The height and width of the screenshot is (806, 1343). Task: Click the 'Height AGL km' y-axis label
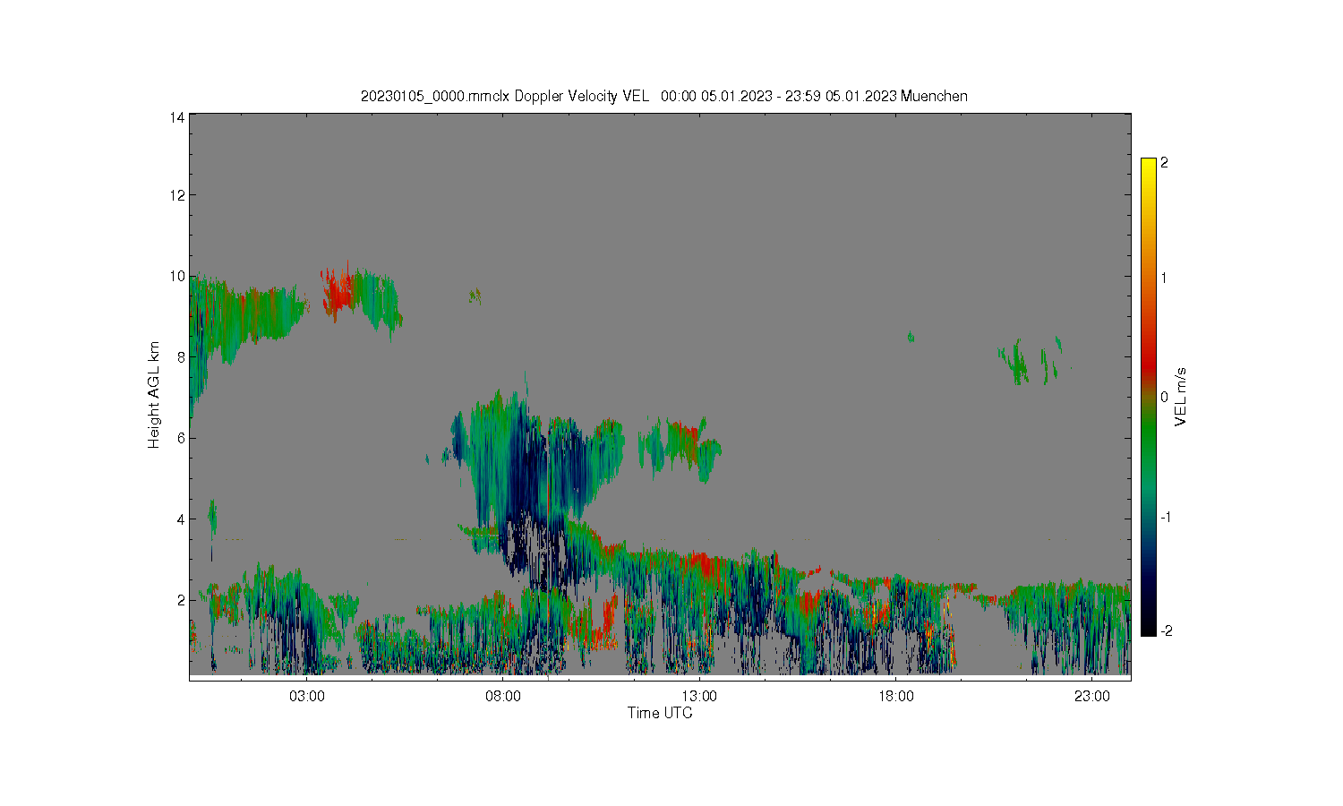click(x=154, y=395)
